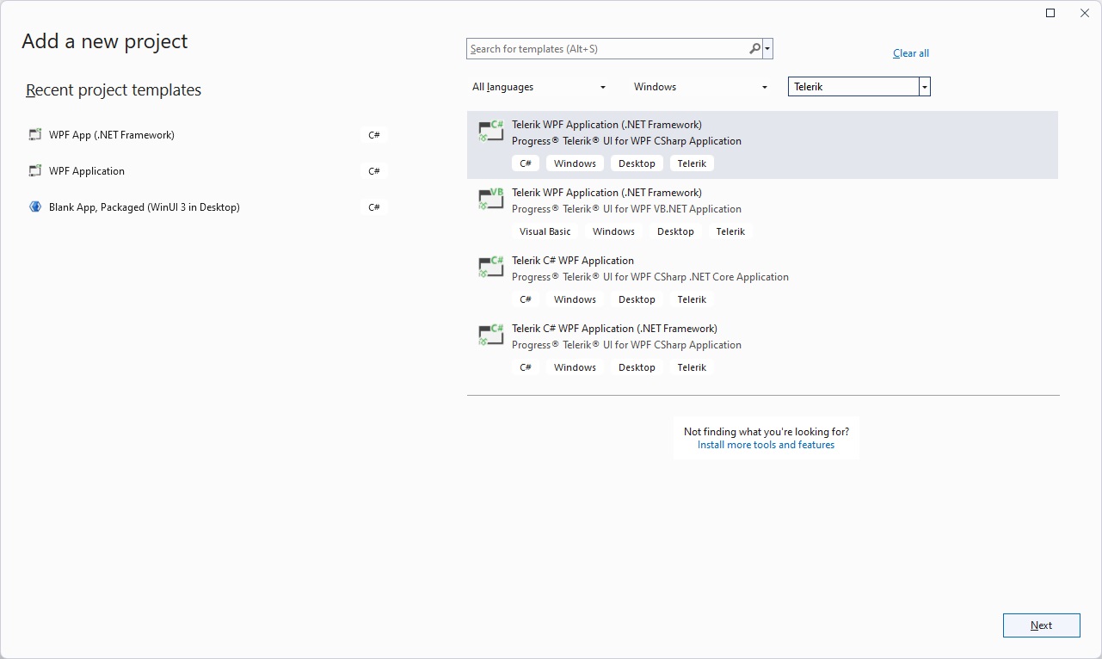Click the Telerik C# WPF (.NET Framework) template icon

click(490, 335)
